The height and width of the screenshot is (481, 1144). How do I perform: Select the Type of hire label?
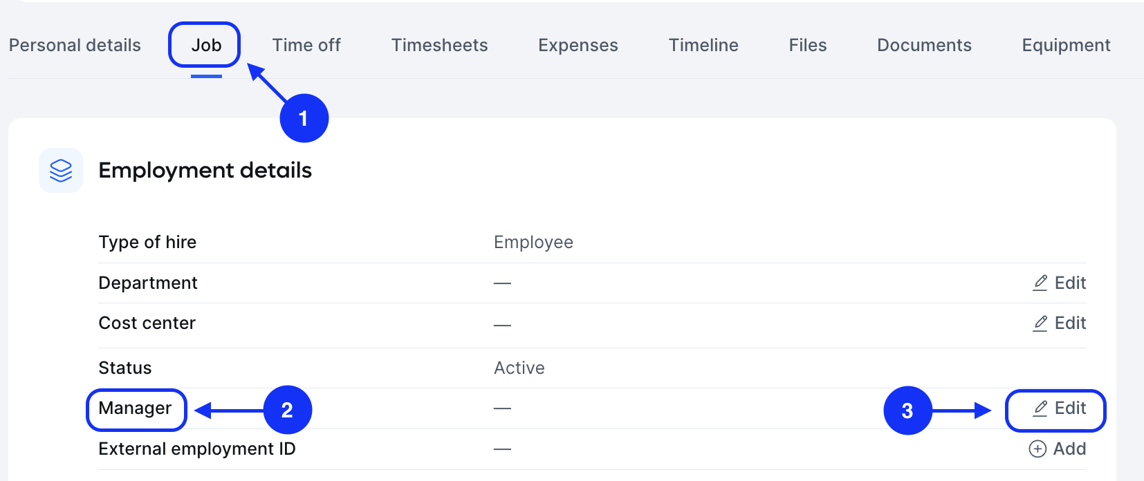[x=147, y=242]
